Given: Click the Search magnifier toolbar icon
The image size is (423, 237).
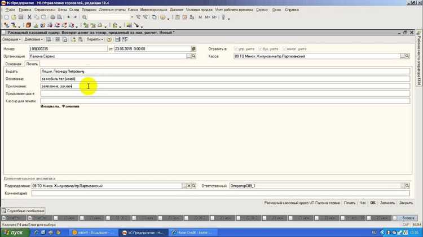Looking at the screenshot, I should tap(85, 17).
